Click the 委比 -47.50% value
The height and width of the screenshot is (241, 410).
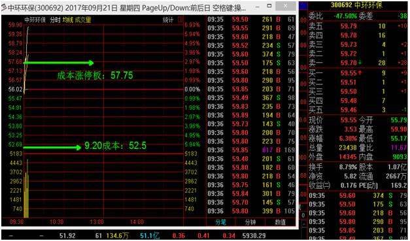345,16
